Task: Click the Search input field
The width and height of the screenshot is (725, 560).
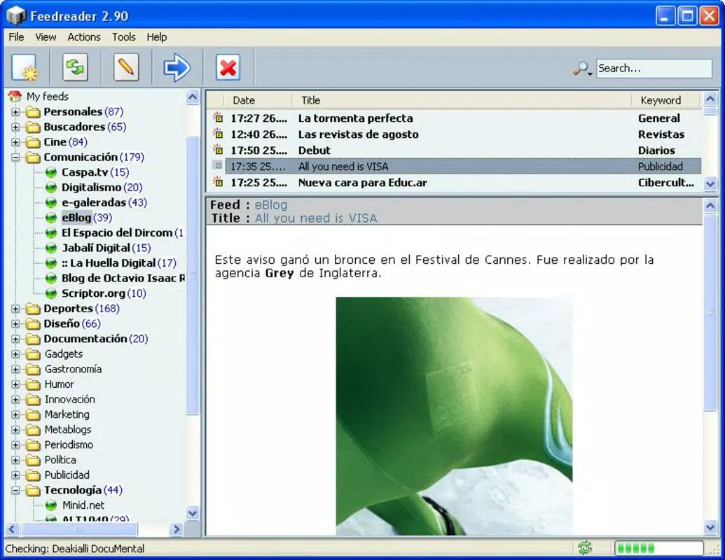Action: 654,69
